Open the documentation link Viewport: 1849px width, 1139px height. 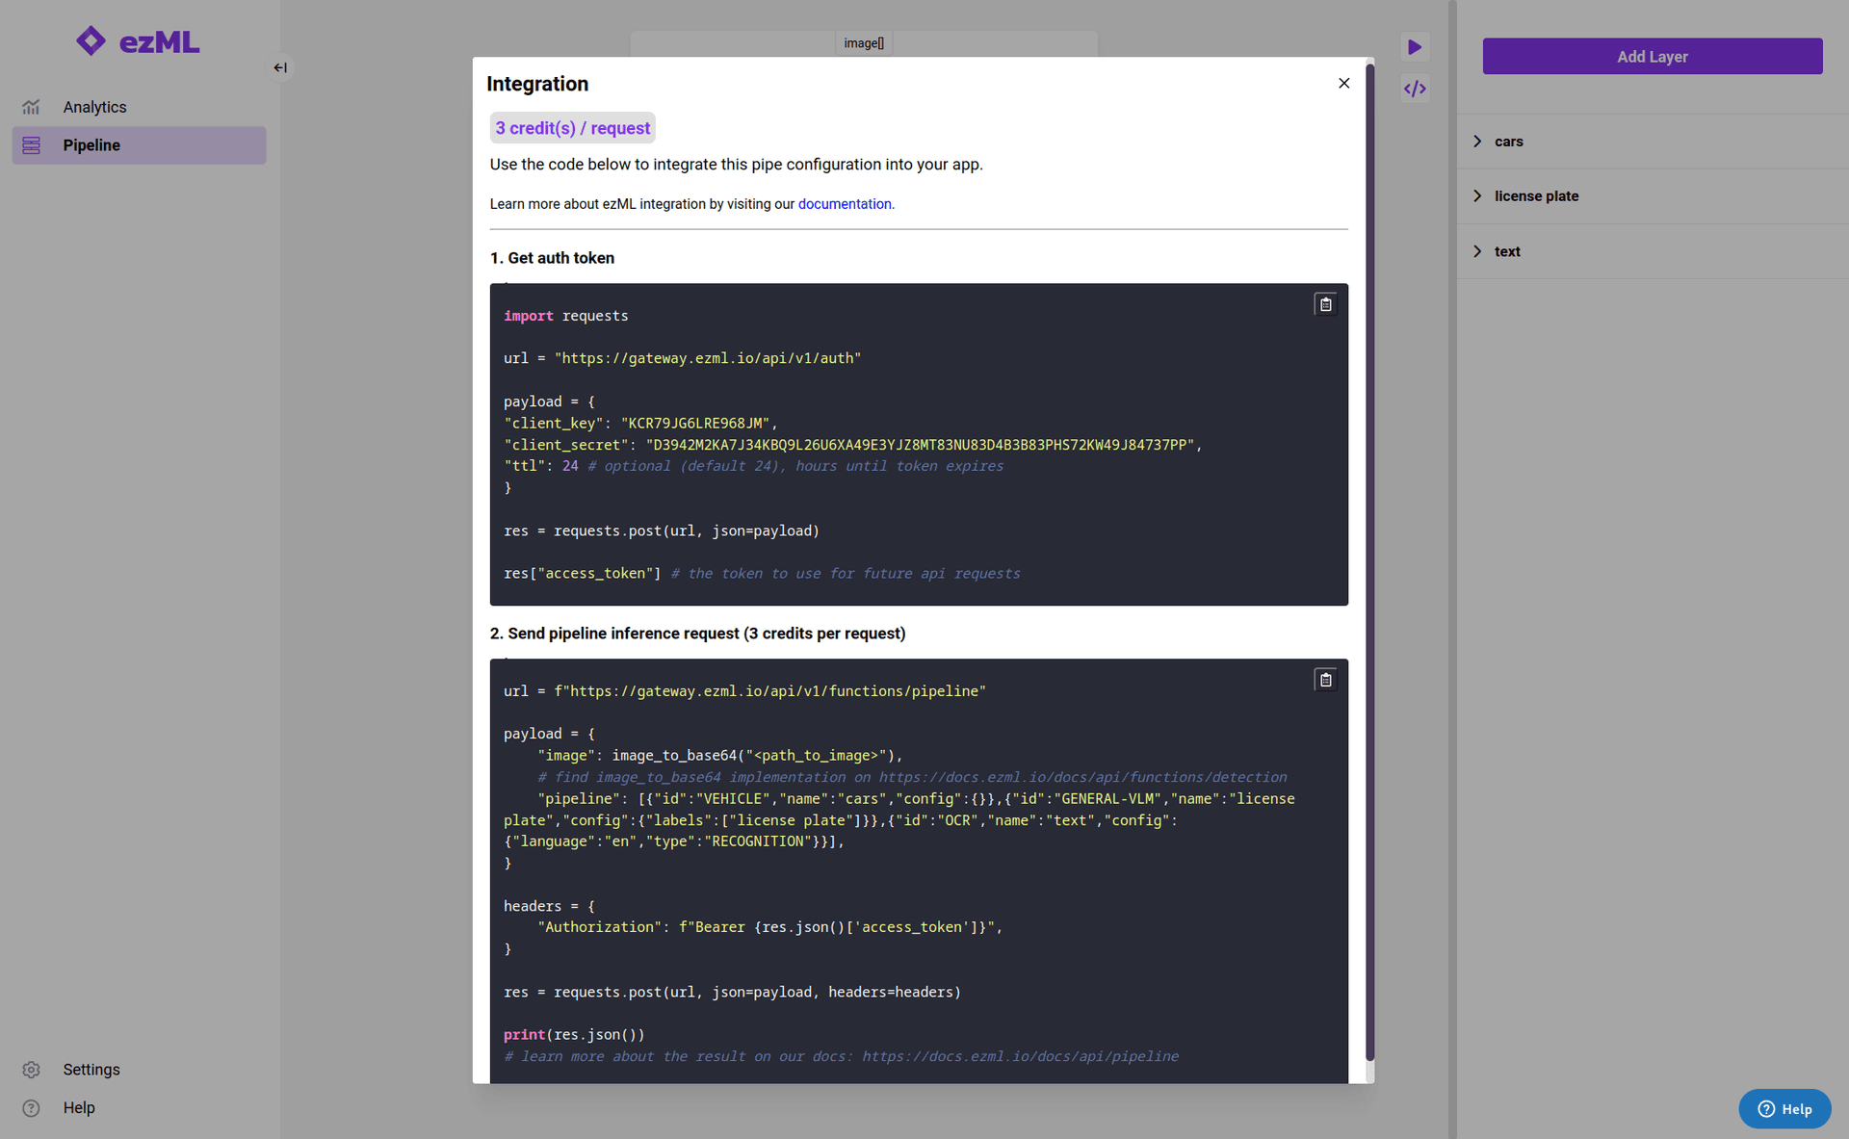845,204
